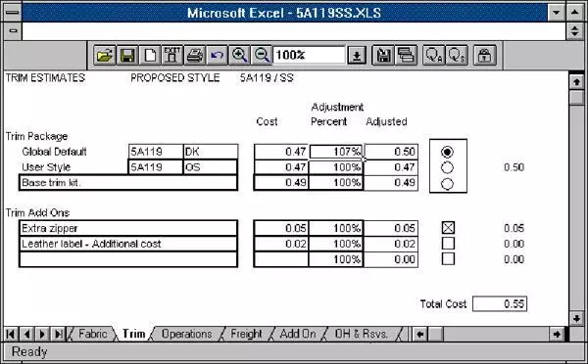Screen dimensions: 588x364
Task: Click the open folder toolbar icon
Action: (x=104, y=56)
